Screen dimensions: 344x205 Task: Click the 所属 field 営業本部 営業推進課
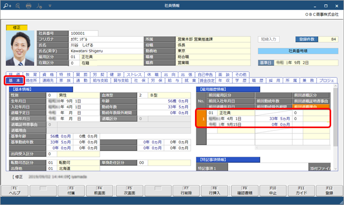213,40
